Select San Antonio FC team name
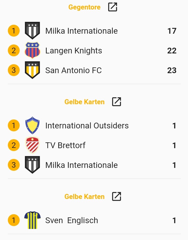This screenshot has width=188, height=240. tap(73, 70)
